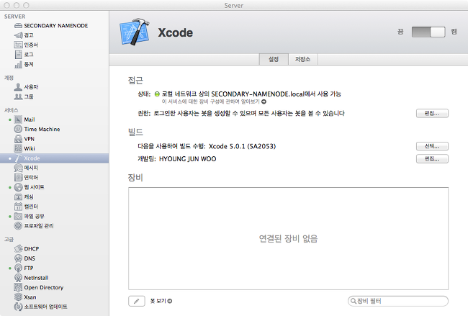Image resolution: width=468 pixels, height=316 pixels.
Task: Open the 로그 logs icon
Action: point(18,54)
